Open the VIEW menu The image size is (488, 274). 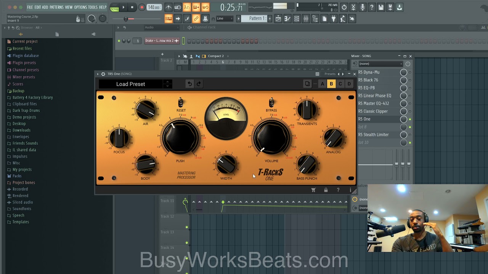(69, 7)
